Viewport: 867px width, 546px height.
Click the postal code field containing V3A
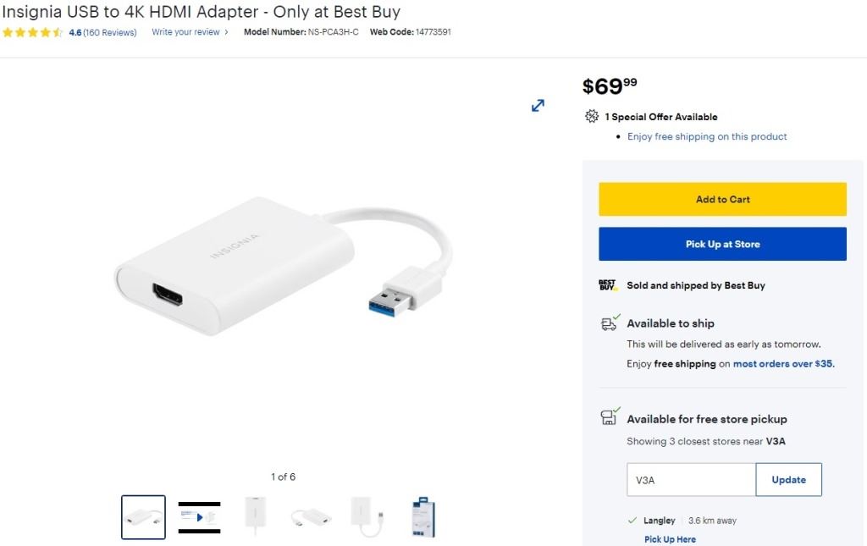coord(691,480)
